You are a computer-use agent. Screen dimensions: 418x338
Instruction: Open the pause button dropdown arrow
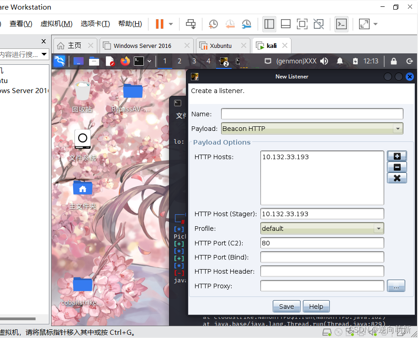tap(171, 24)
